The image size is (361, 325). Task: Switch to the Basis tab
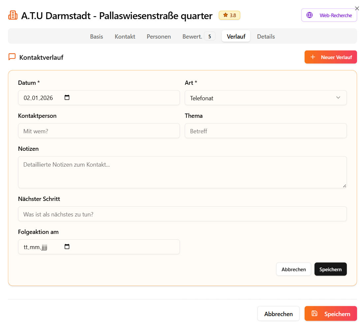pos(96,36)
